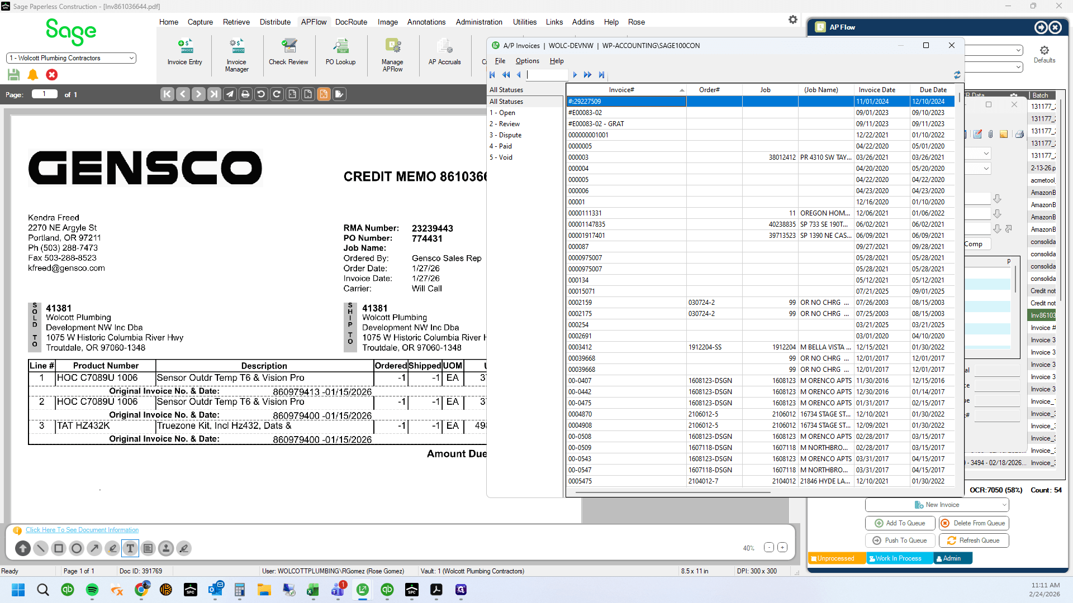
Task: Open Windows Start menu
Action: click(18, 590)
